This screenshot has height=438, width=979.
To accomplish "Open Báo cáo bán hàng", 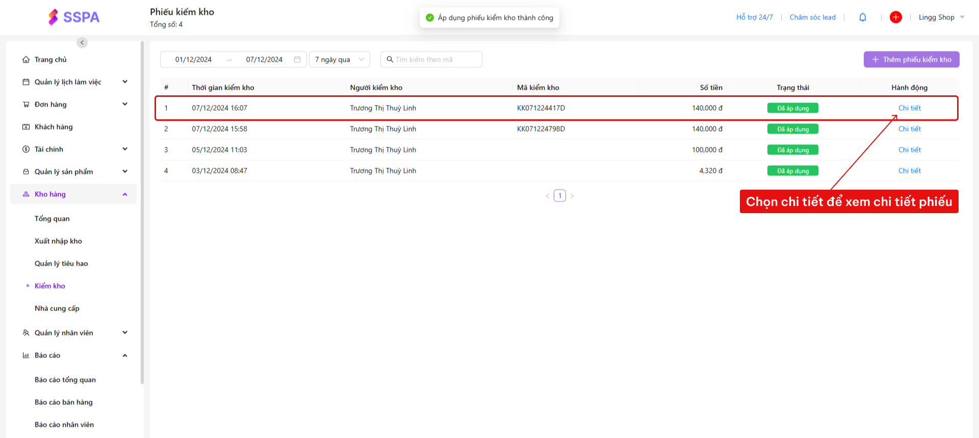I will point(64,402).
